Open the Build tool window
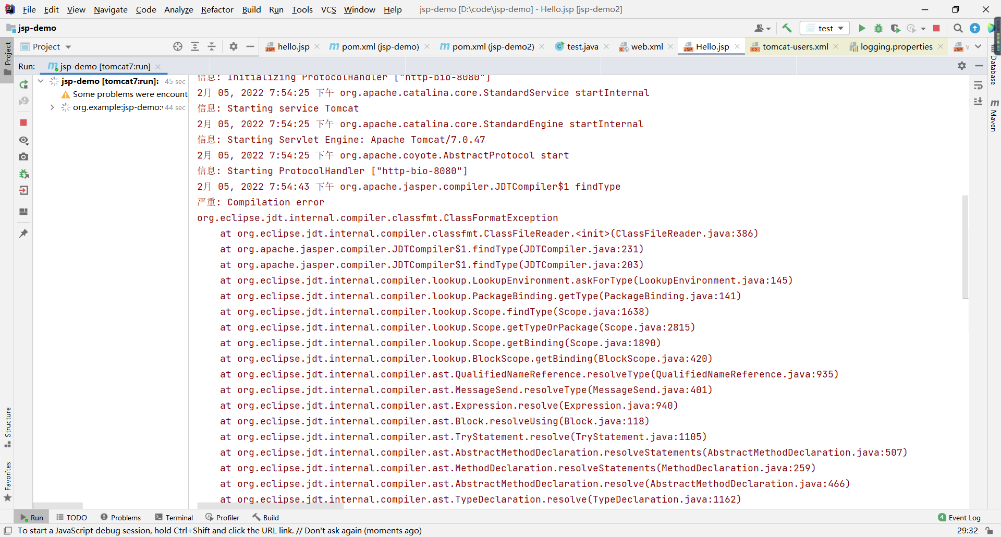This screenshot has width=1001, height=537. [265, 517]
